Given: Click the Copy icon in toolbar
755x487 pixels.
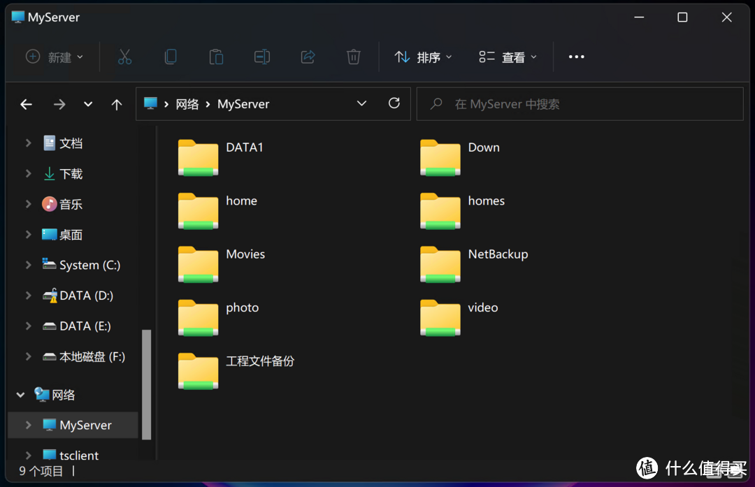Looking at the screenshot, I should (x=171, y=57).
